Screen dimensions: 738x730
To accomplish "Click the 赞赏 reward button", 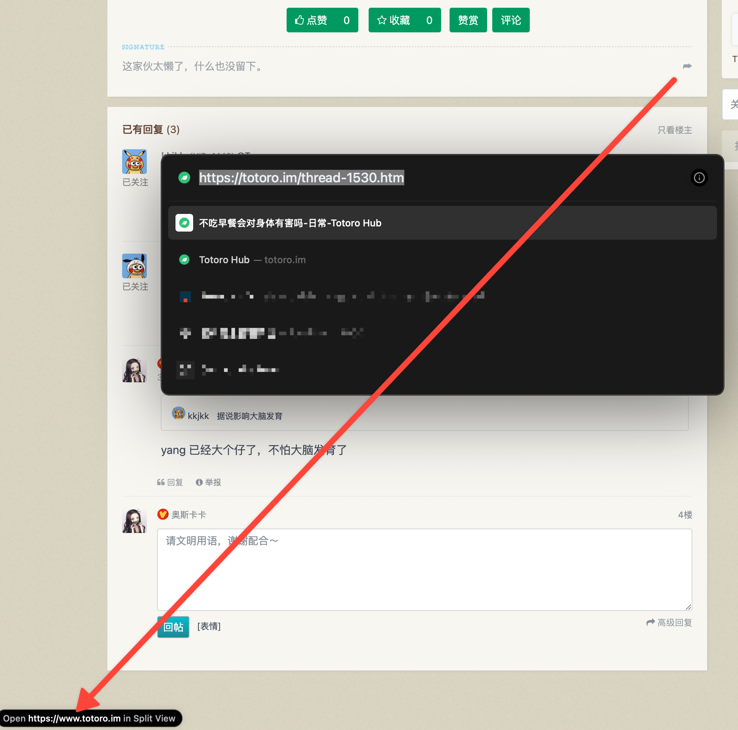I will [x=468, y=20].
